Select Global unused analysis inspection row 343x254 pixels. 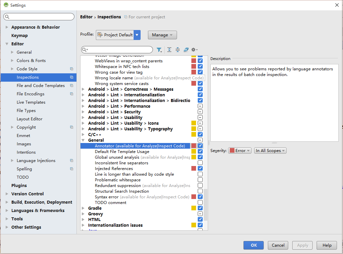click(x=142, y=157)
